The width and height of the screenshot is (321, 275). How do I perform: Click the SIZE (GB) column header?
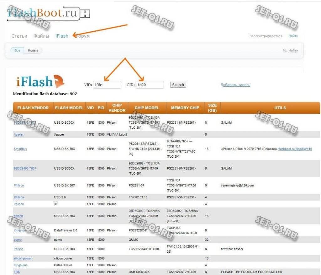point(212,108)
